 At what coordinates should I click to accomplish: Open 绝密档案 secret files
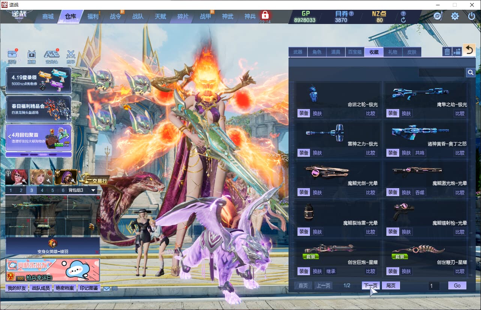click(x=65, y=288)
